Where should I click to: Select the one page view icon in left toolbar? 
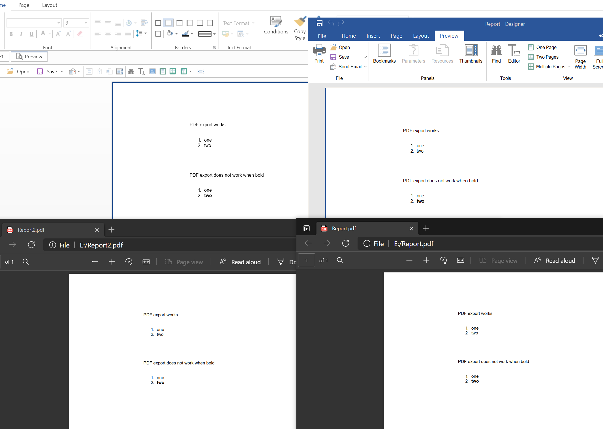pyautogui.click(x=162, y=71)
